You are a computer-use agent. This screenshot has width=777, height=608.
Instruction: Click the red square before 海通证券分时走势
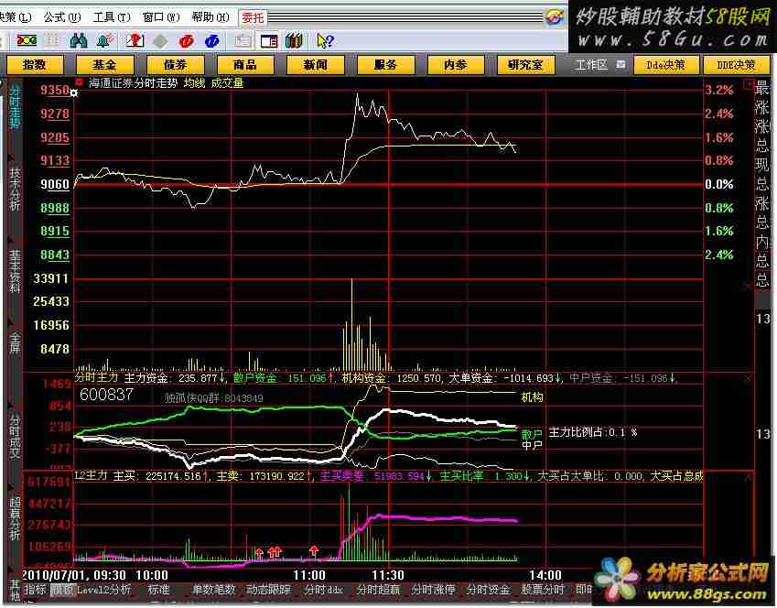[79, 81]
